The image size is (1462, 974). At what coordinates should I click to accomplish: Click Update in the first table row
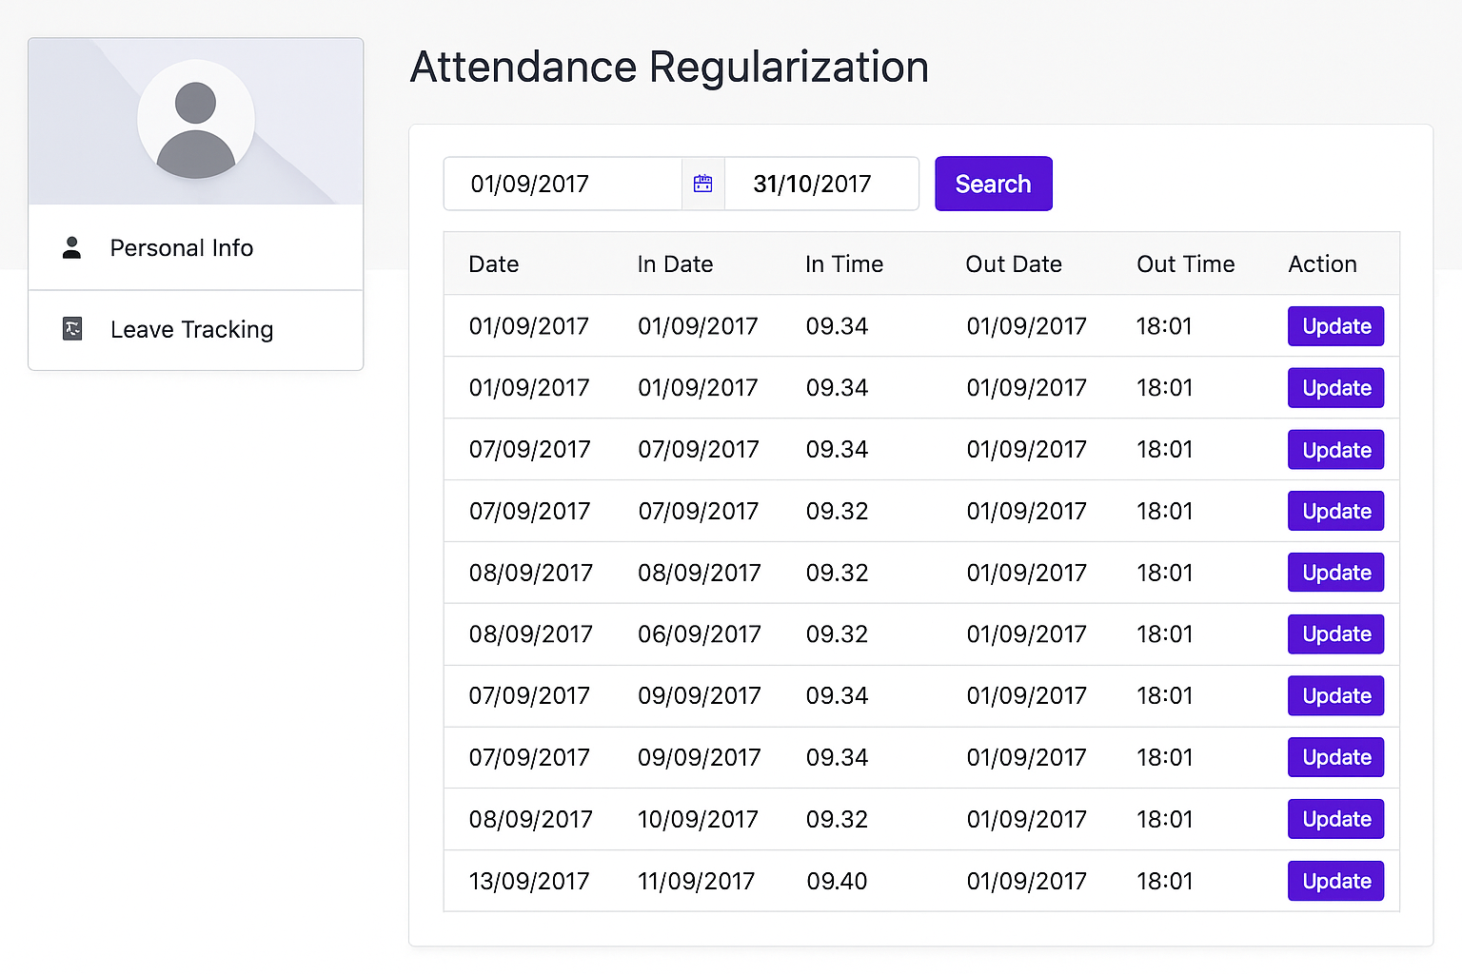coord(1335,326)
